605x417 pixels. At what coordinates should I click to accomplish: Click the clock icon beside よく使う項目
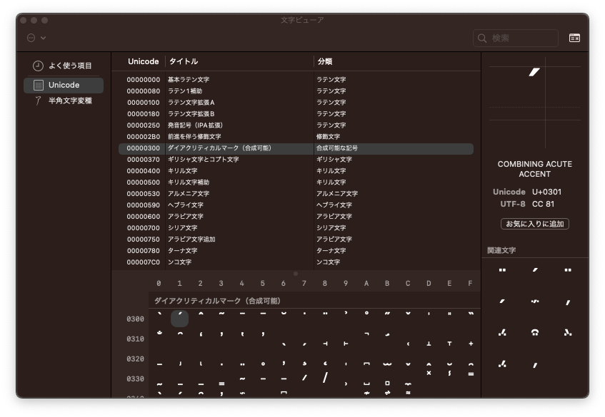[38, 66]
